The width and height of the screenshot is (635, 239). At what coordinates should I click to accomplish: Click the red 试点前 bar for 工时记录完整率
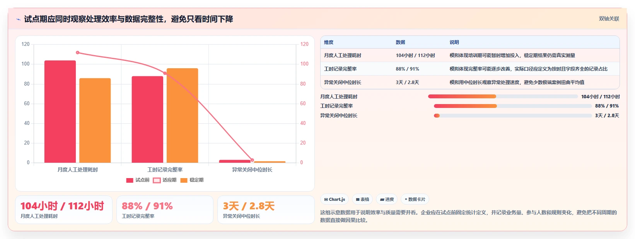point(147,119)
